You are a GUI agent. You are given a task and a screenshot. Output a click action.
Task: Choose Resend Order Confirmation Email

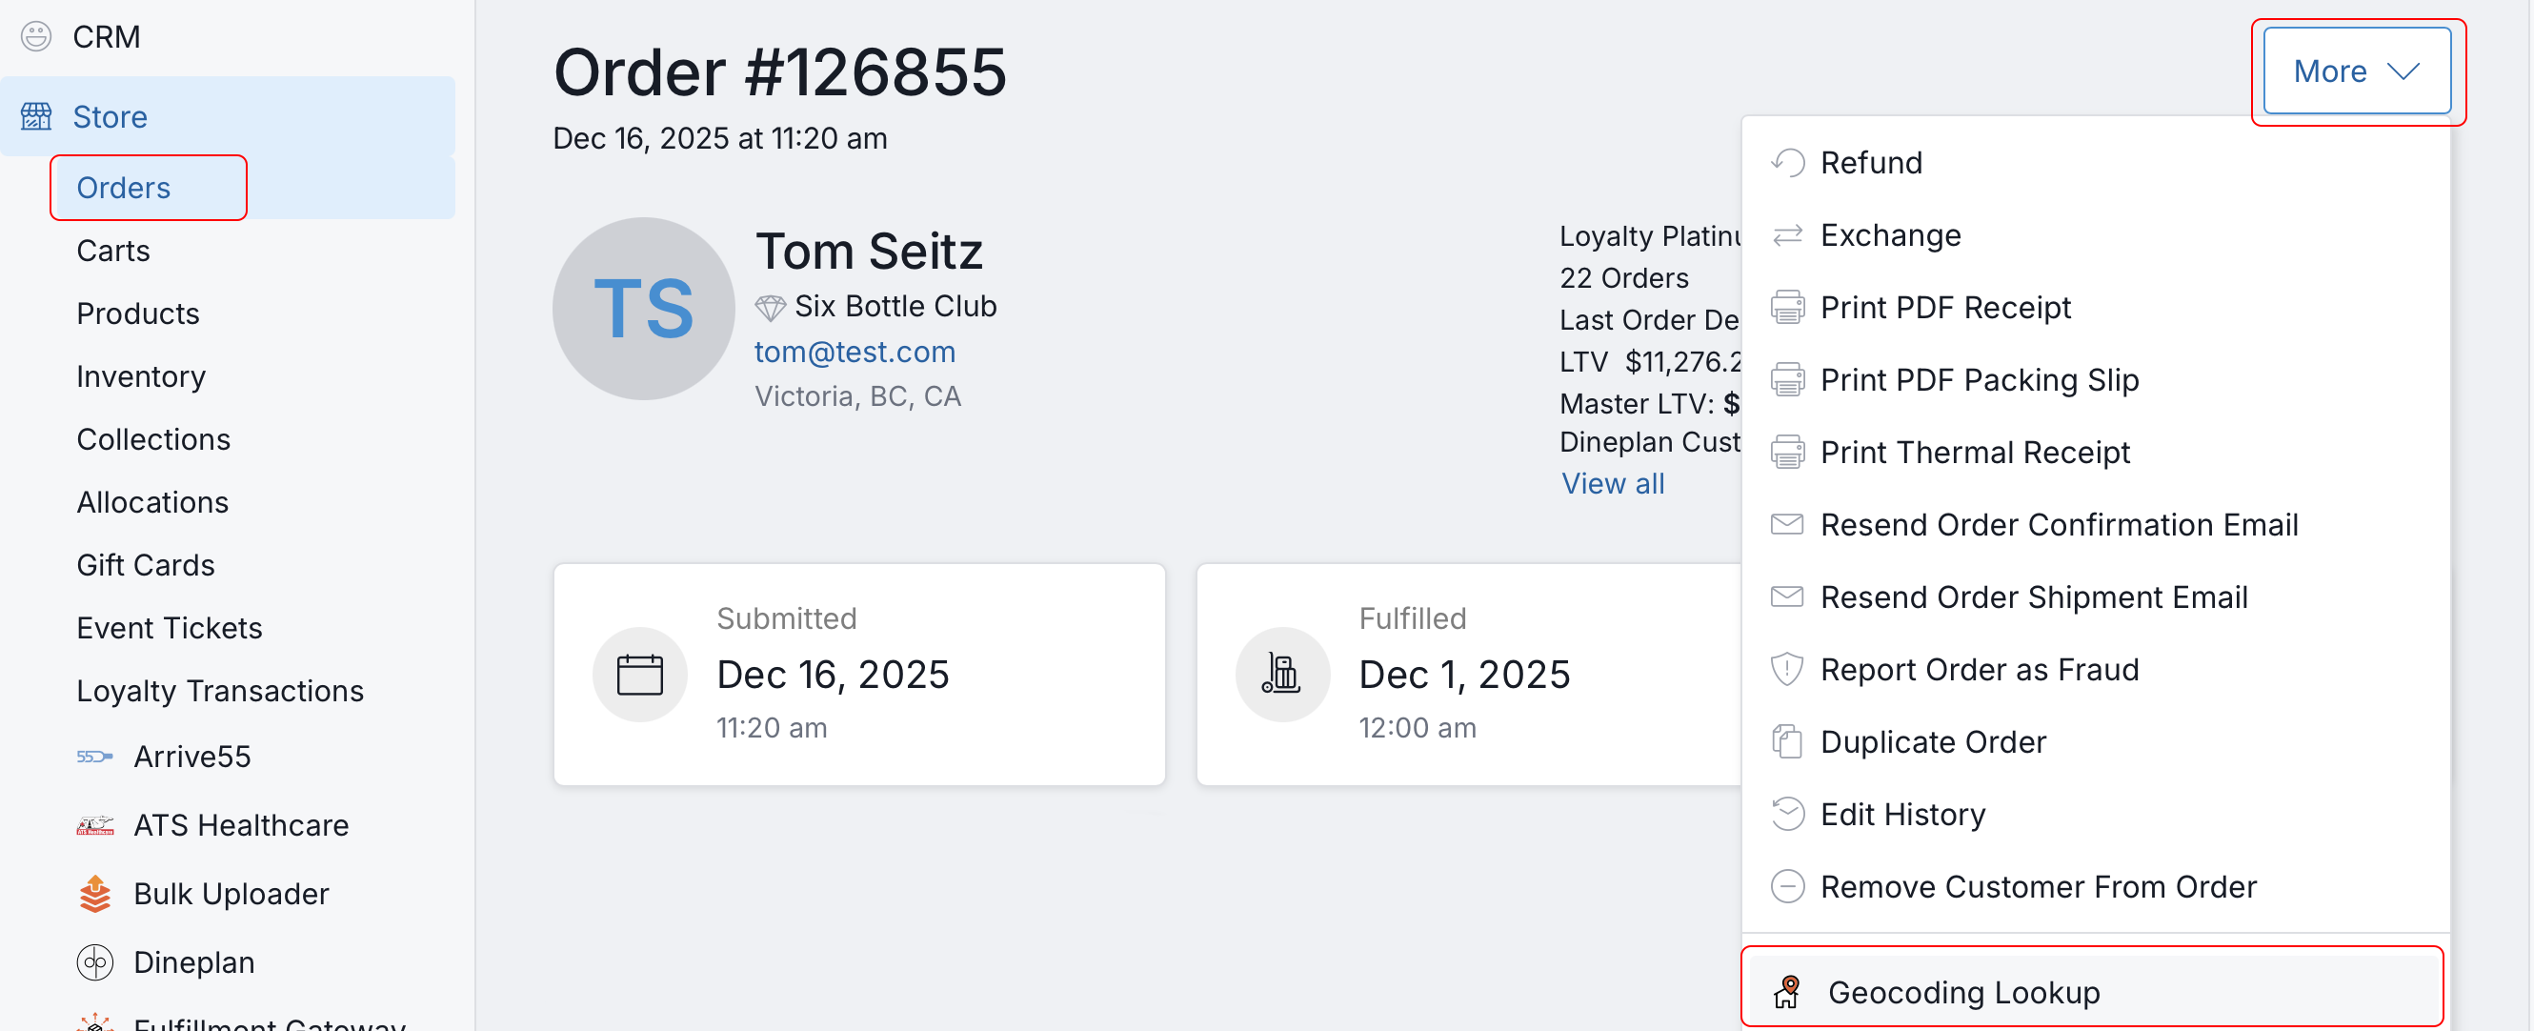pos(2058,524)
